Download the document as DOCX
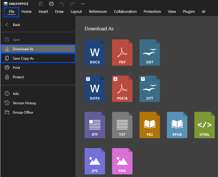Screen dimensions: 218x177 [95, 53]
